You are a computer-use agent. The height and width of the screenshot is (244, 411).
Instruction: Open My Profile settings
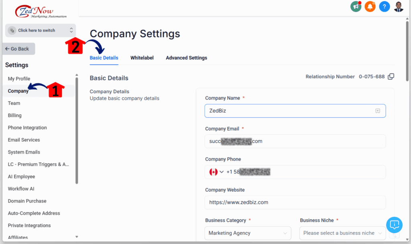(19, 79)
